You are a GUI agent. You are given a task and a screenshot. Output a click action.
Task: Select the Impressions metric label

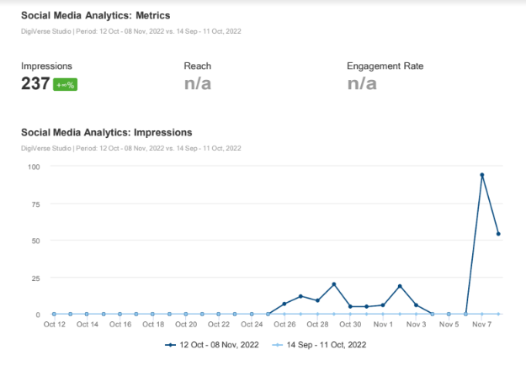[46, 66]
